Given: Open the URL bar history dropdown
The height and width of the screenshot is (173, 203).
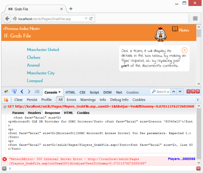Looking at the screenshot, I should point(86,18).
